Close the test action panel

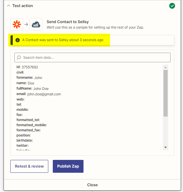(x=92, y=185)
